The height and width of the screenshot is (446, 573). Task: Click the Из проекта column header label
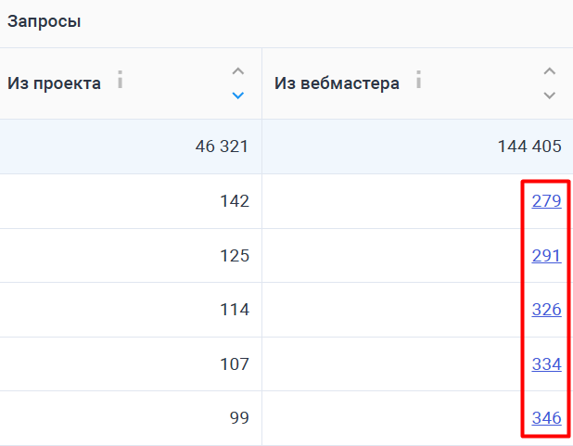point(55,83)
